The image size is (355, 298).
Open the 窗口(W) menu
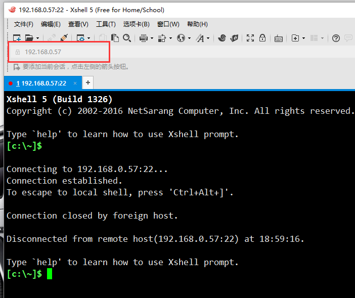pos(168,24)
